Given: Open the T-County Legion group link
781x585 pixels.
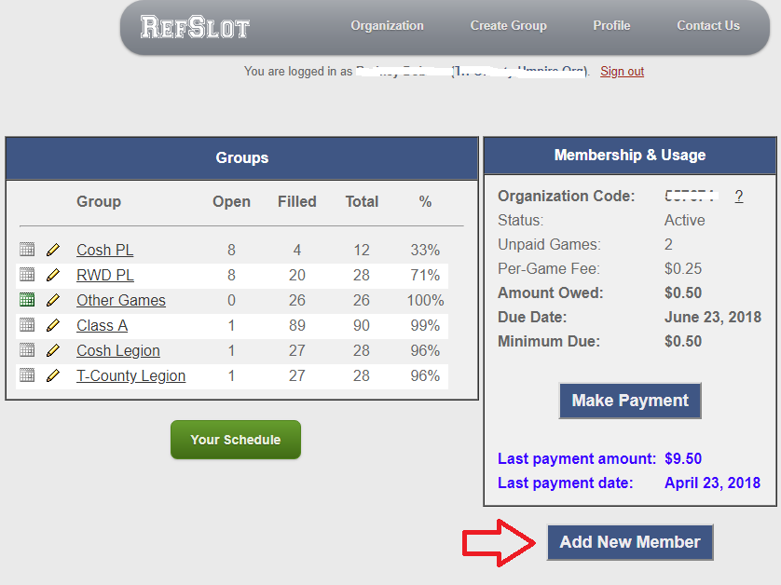Looking at the screenshot, I should pos(130,375).
